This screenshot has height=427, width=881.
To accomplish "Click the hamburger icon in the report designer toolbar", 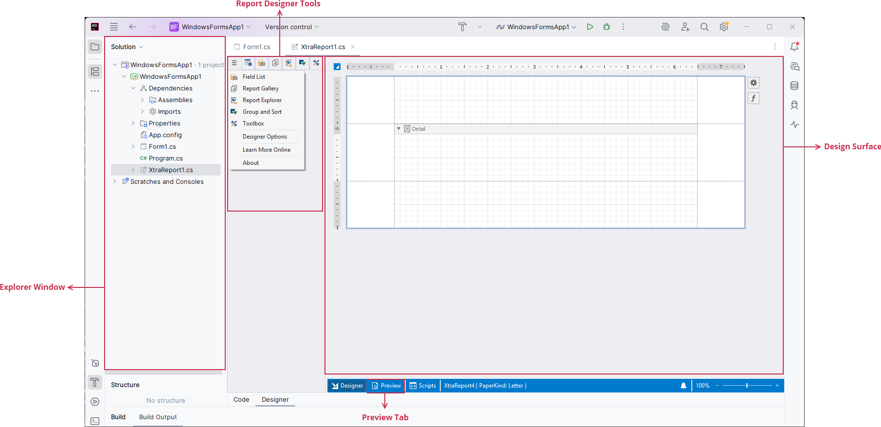I will click(234, 63).
